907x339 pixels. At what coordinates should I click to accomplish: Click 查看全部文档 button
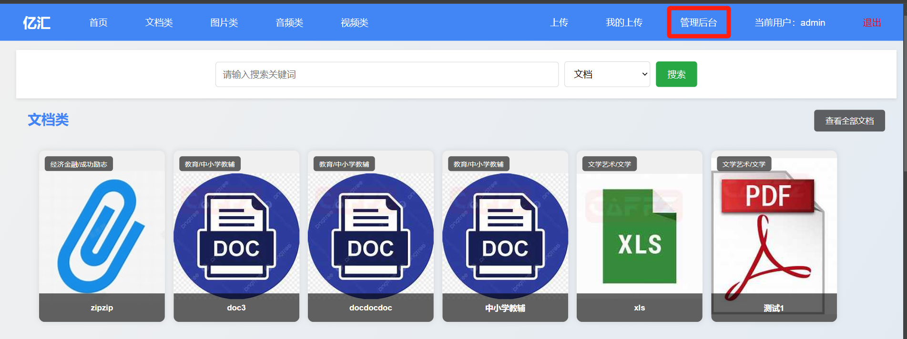click(x=849, y=121)
